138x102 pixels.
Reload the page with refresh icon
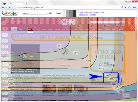(10, 7)
